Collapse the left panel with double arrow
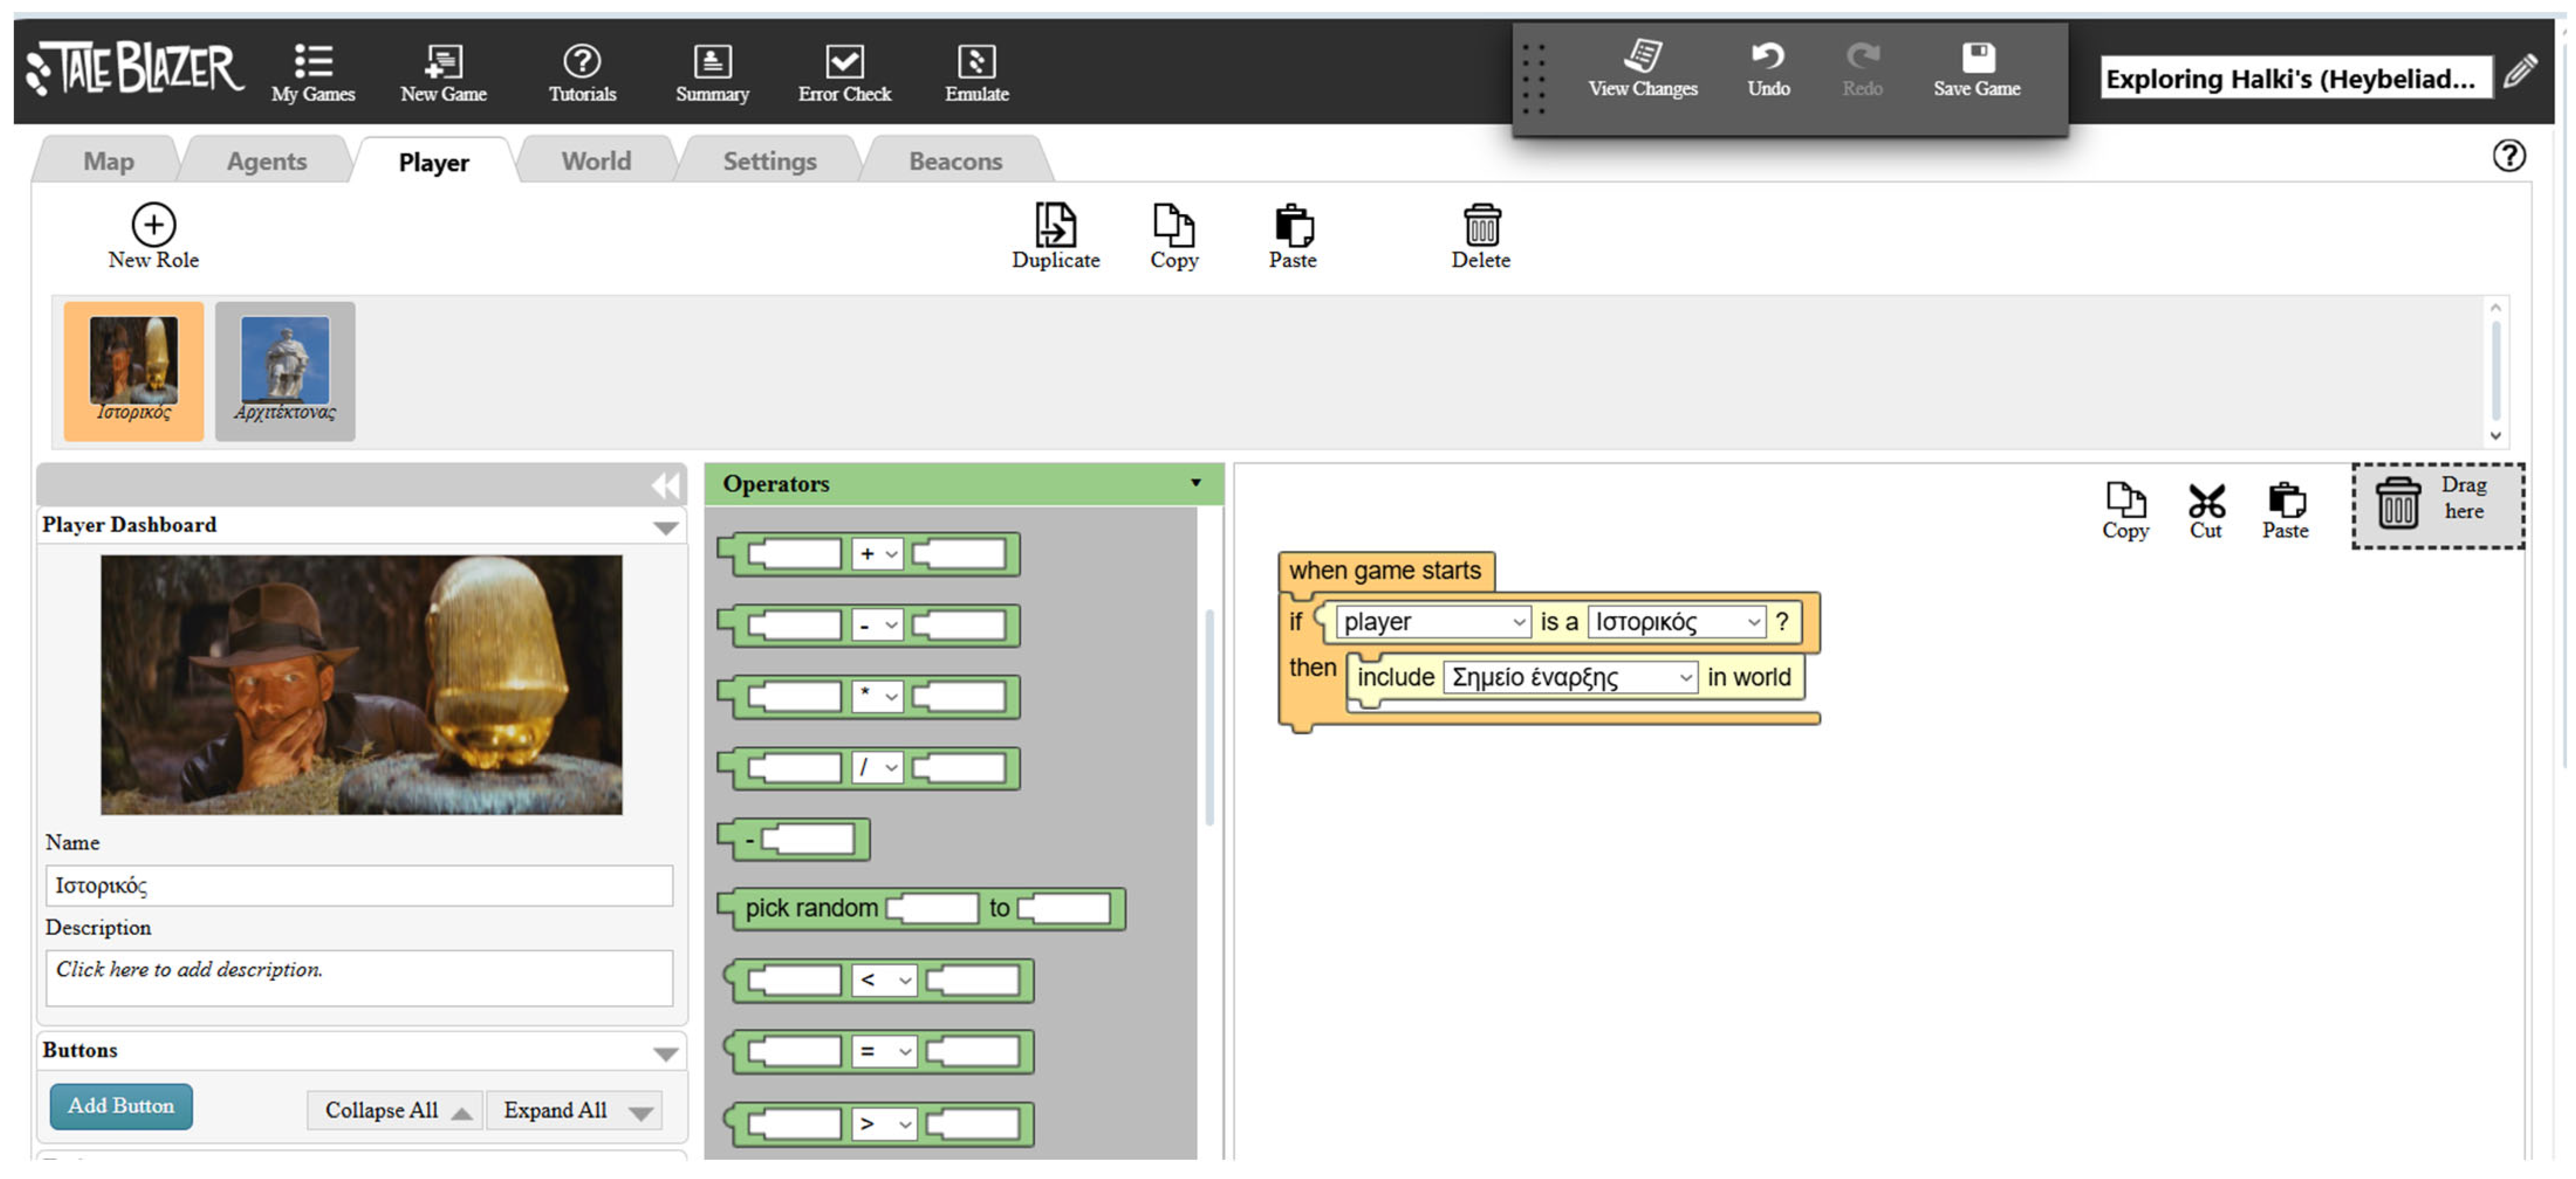Viewport: 2576px width, 1179px height. (x=665, y=486)
